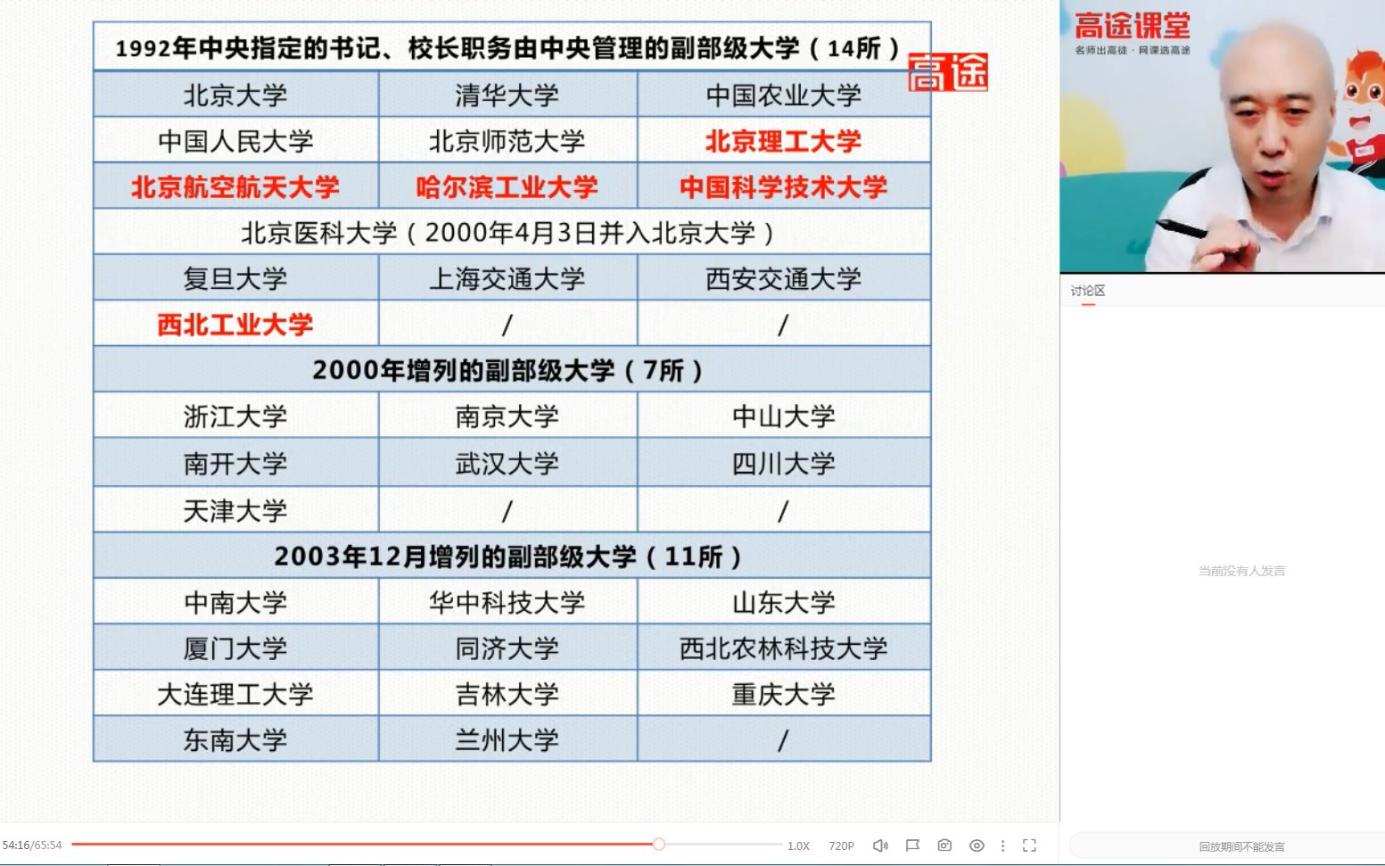Click the 武汉大学 cell
1385x866 pixels.
(507, 462)
